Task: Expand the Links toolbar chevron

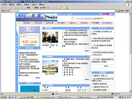Action: (x=130, y=11)
